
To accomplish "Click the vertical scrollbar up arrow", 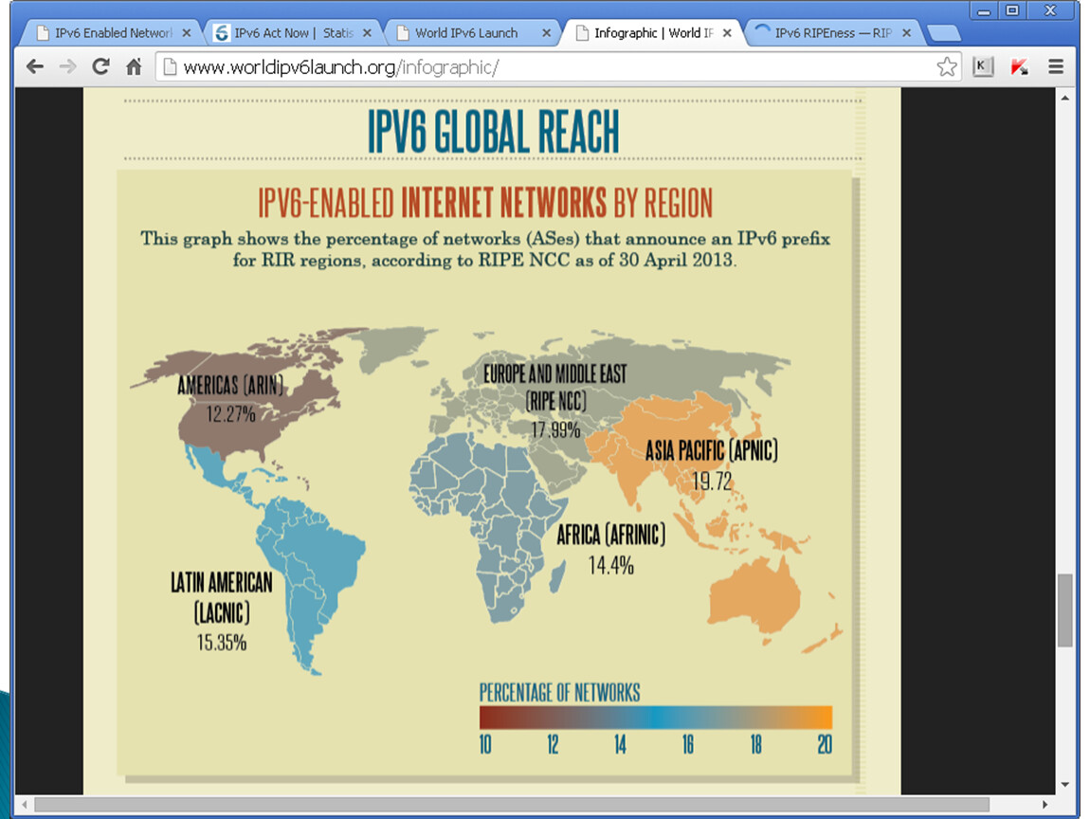I will tap(1064, 98).
